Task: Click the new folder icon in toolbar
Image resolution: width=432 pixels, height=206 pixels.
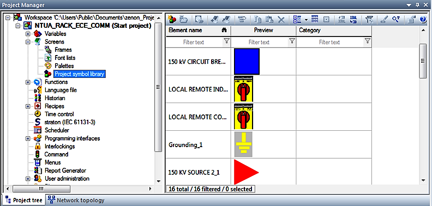Action: coord(183,19)
